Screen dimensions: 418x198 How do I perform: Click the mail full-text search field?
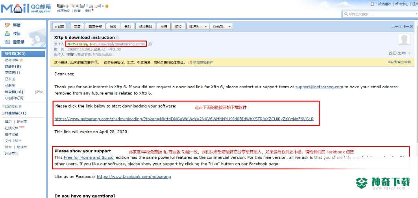coord(380,14)
